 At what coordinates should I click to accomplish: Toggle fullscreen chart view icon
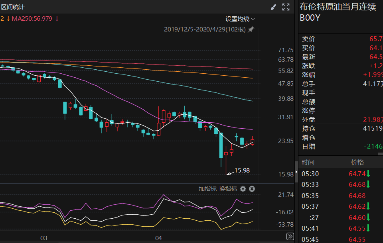coord(286,7)
